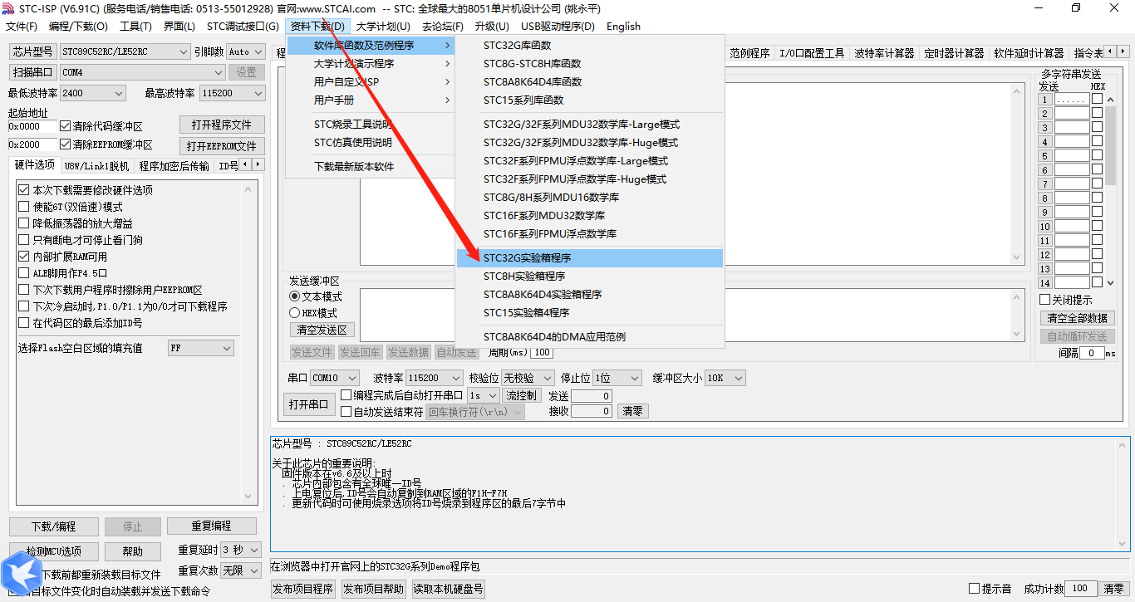Toggle 本次下载需要修改硬件选项 checkbox
This screenshot has width=1135, height=602.
(x=24, y=190)
